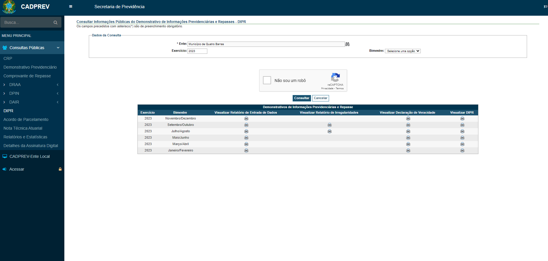The image size is (548, 261).
Task: Click the binoculars search icon beside Ente
Action: tap(347, 44)
